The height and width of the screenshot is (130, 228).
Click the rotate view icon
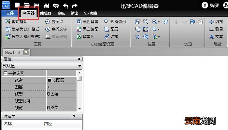point(146,37)
